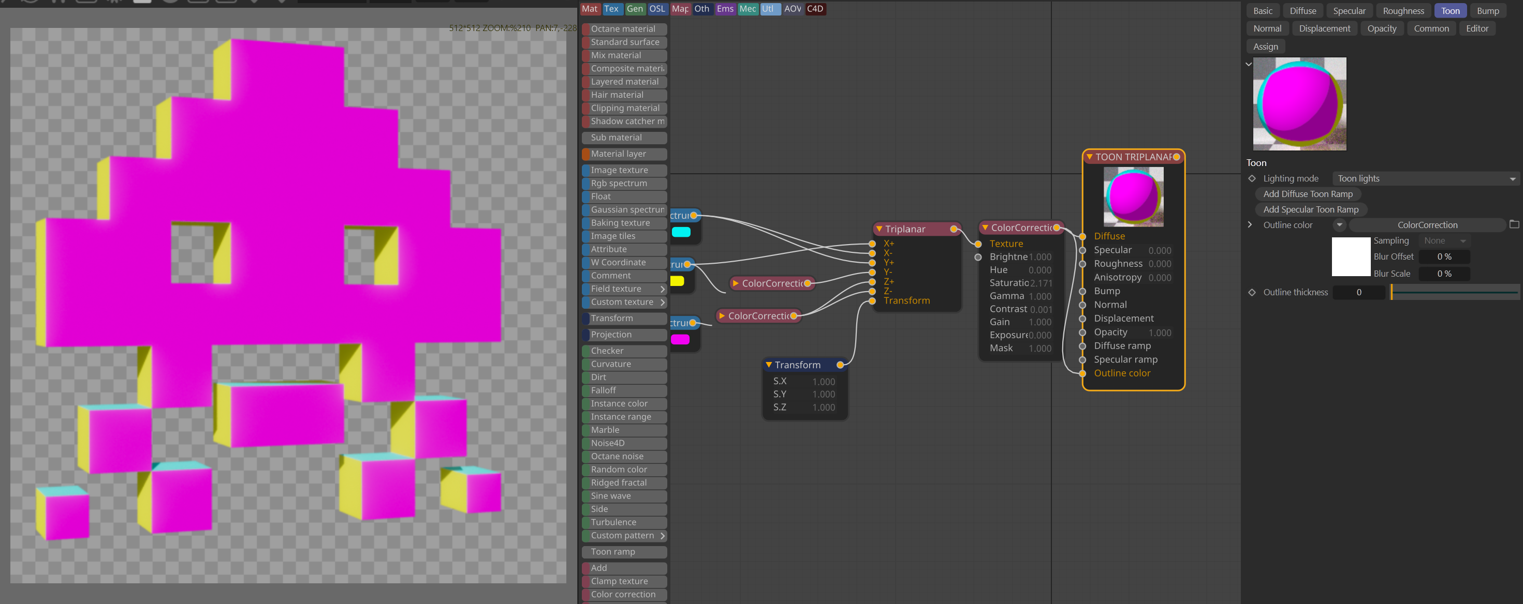Open the Outline color texture type arrow
Image resolution: width=1523 pixels, height=604 pixels.
[1339, 225]
